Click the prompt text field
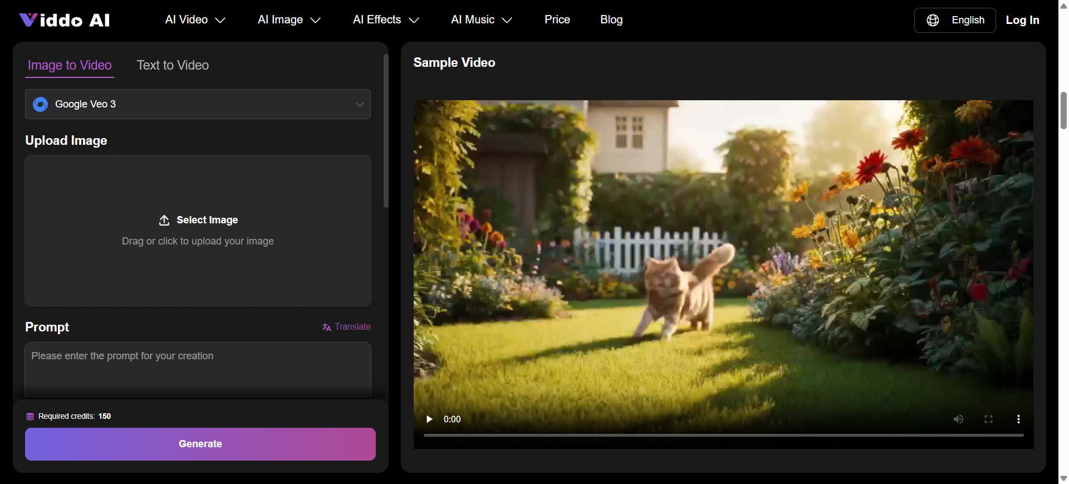1069x484 pixels. [198, 370]
